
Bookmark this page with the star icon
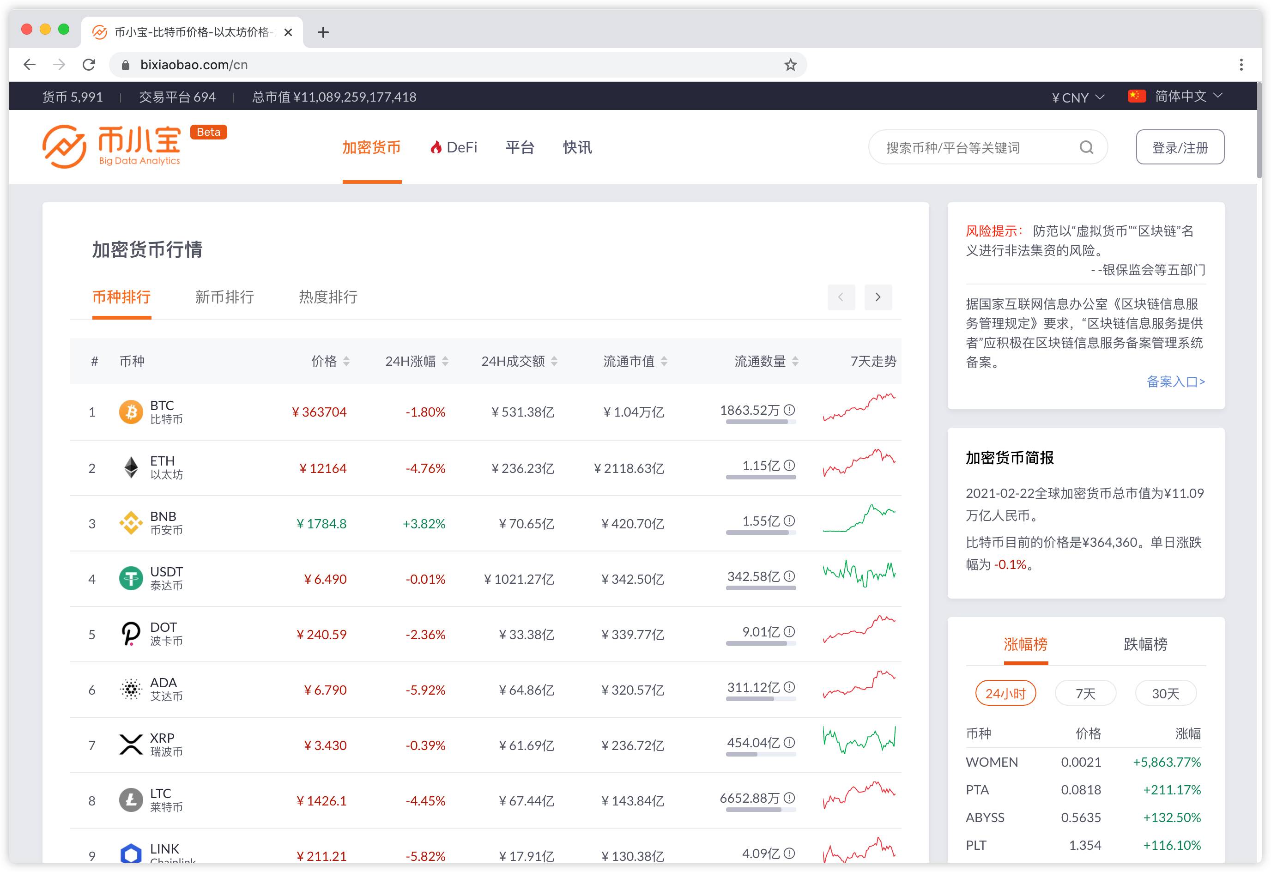(x=790, y=65)
